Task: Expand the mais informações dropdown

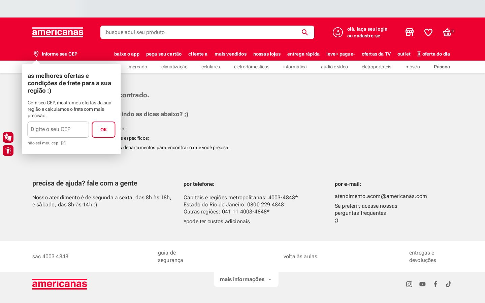Action: (x=246, y=279)
